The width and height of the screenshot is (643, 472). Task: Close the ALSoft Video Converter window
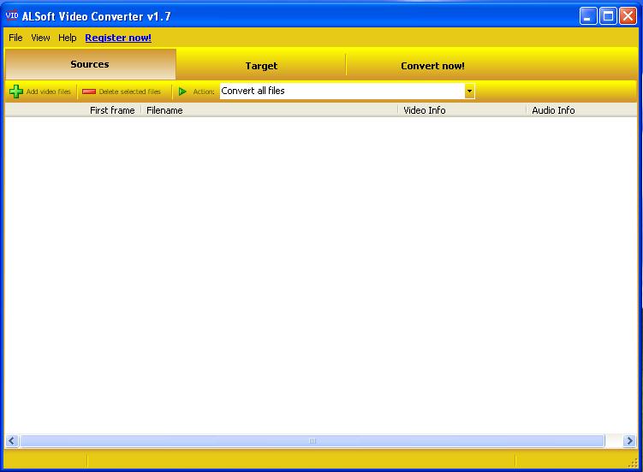pyautogui.click(x=628, y=16)
